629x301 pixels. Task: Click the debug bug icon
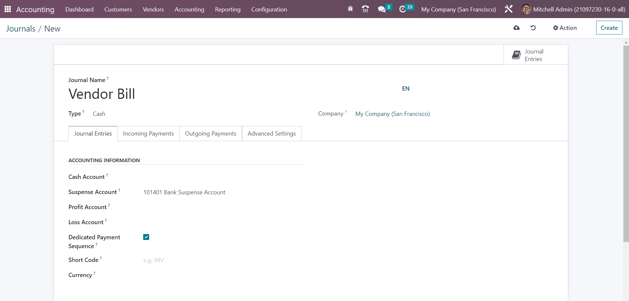(x=350, y=9)
